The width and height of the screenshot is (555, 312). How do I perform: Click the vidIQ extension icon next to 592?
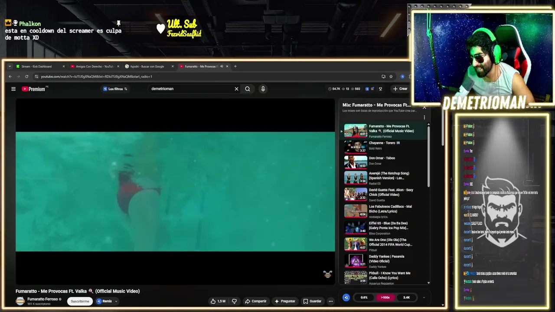coord(367,89)
